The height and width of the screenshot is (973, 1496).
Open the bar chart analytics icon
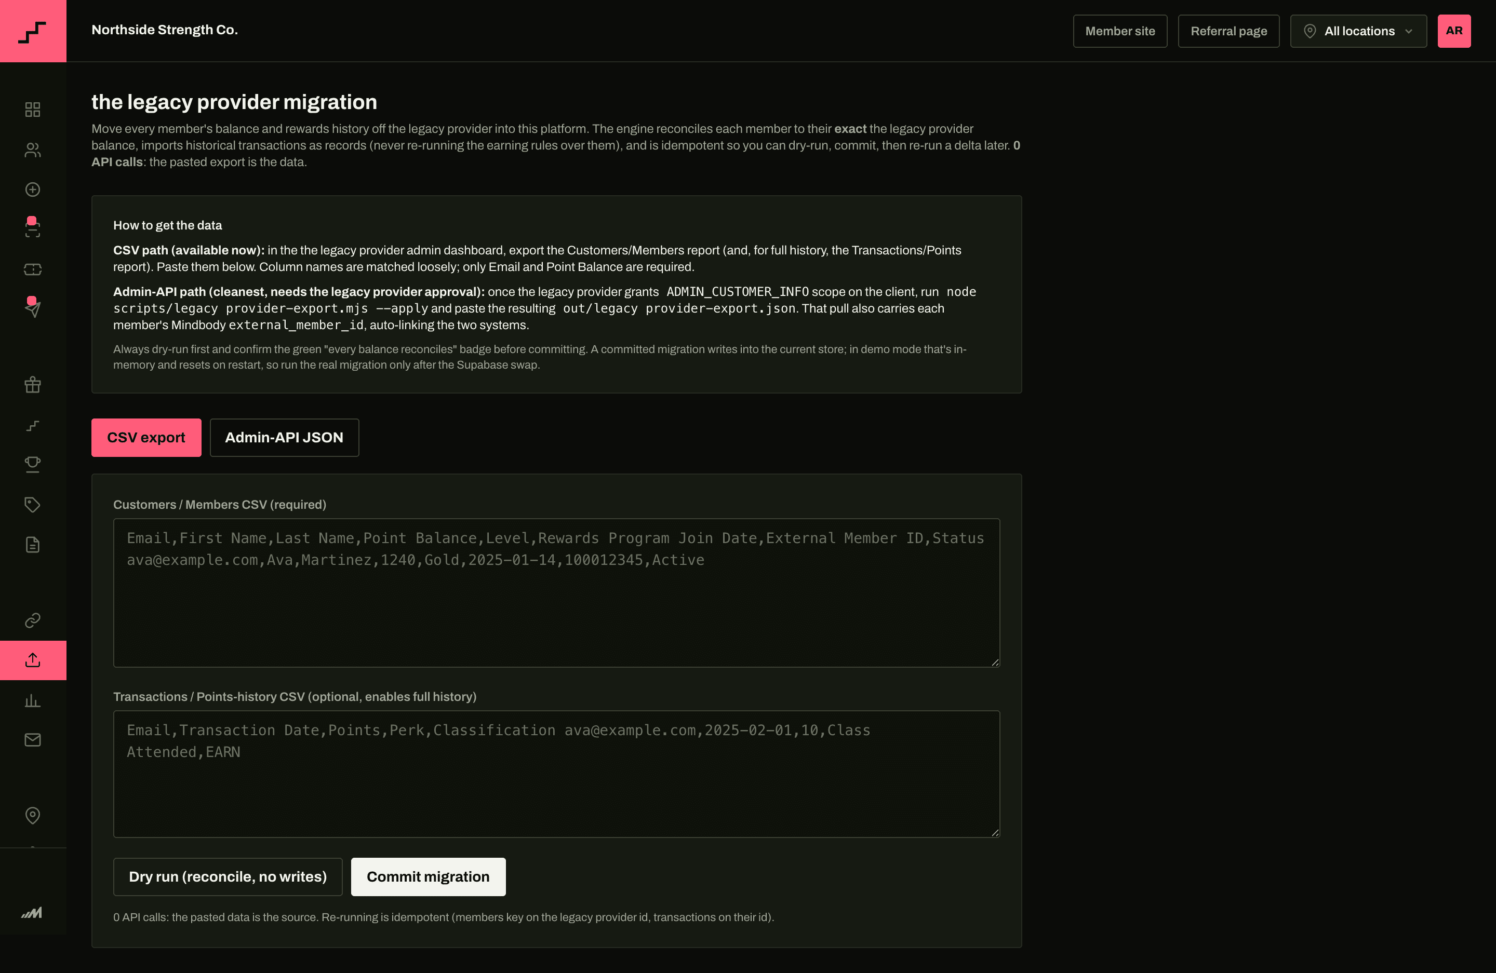coord(33,700)
